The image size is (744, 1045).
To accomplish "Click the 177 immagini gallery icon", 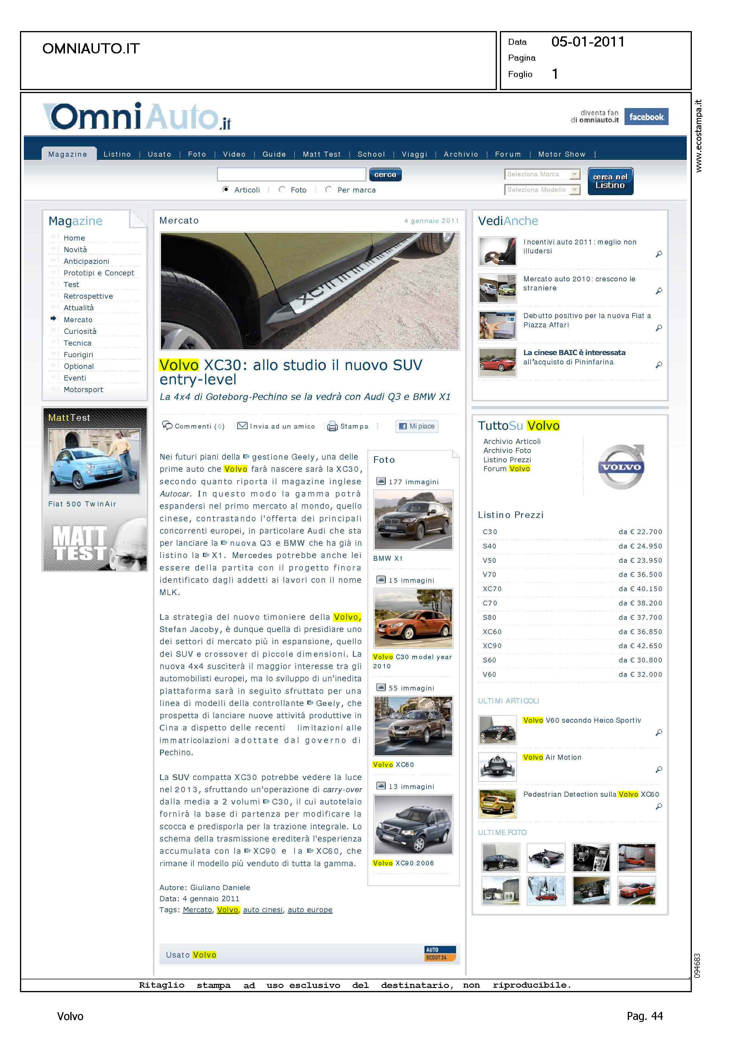I will pyautogui.click(x=381, y=481).
